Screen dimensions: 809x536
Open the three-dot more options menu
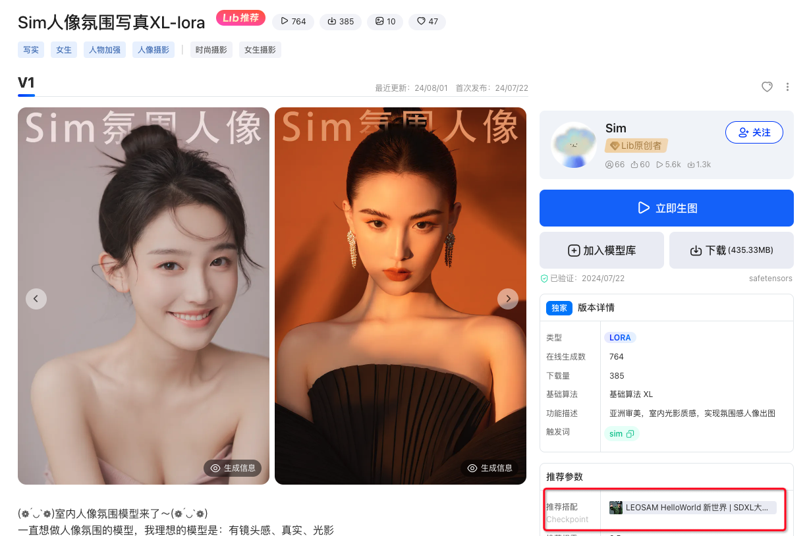coord(788,87)
